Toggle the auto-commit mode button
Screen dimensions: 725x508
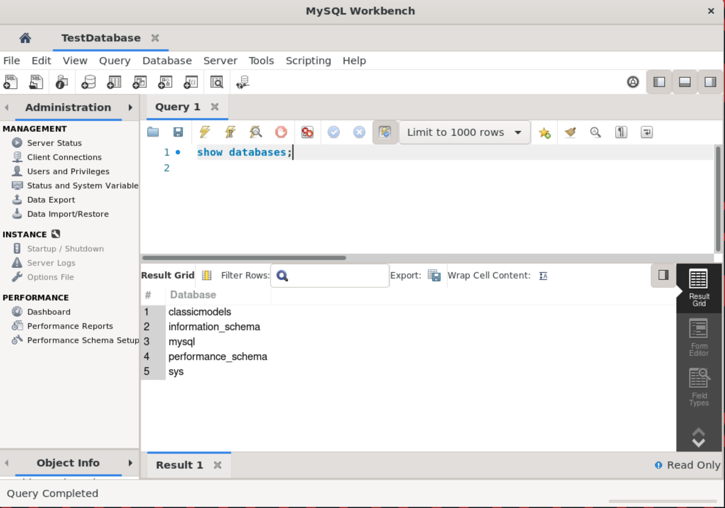(385, 132)
